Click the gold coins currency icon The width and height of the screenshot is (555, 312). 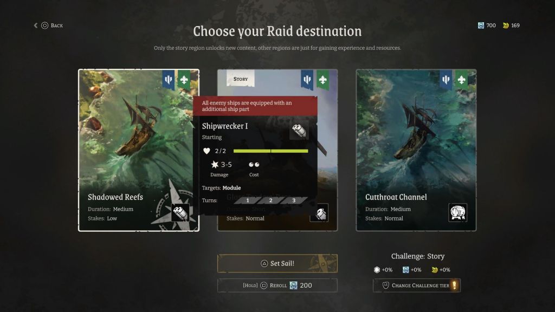[506, 25]
